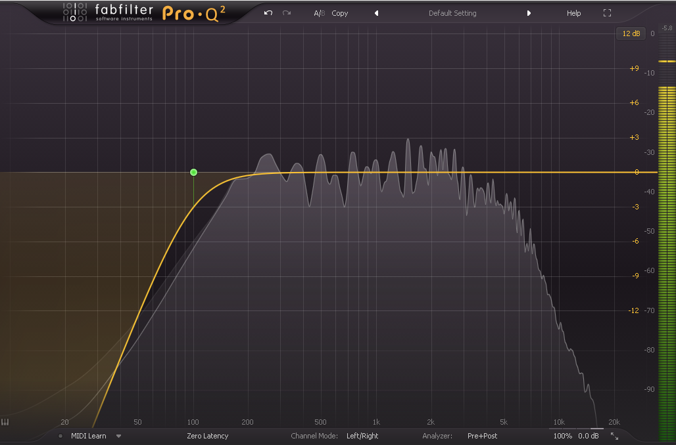Toggle the MIDI Learn indicator dot

point(60,436)
